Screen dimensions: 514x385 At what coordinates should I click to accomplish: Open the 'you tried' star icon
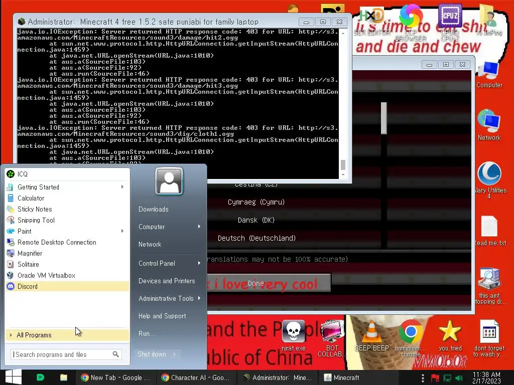(x=450, y=335)
